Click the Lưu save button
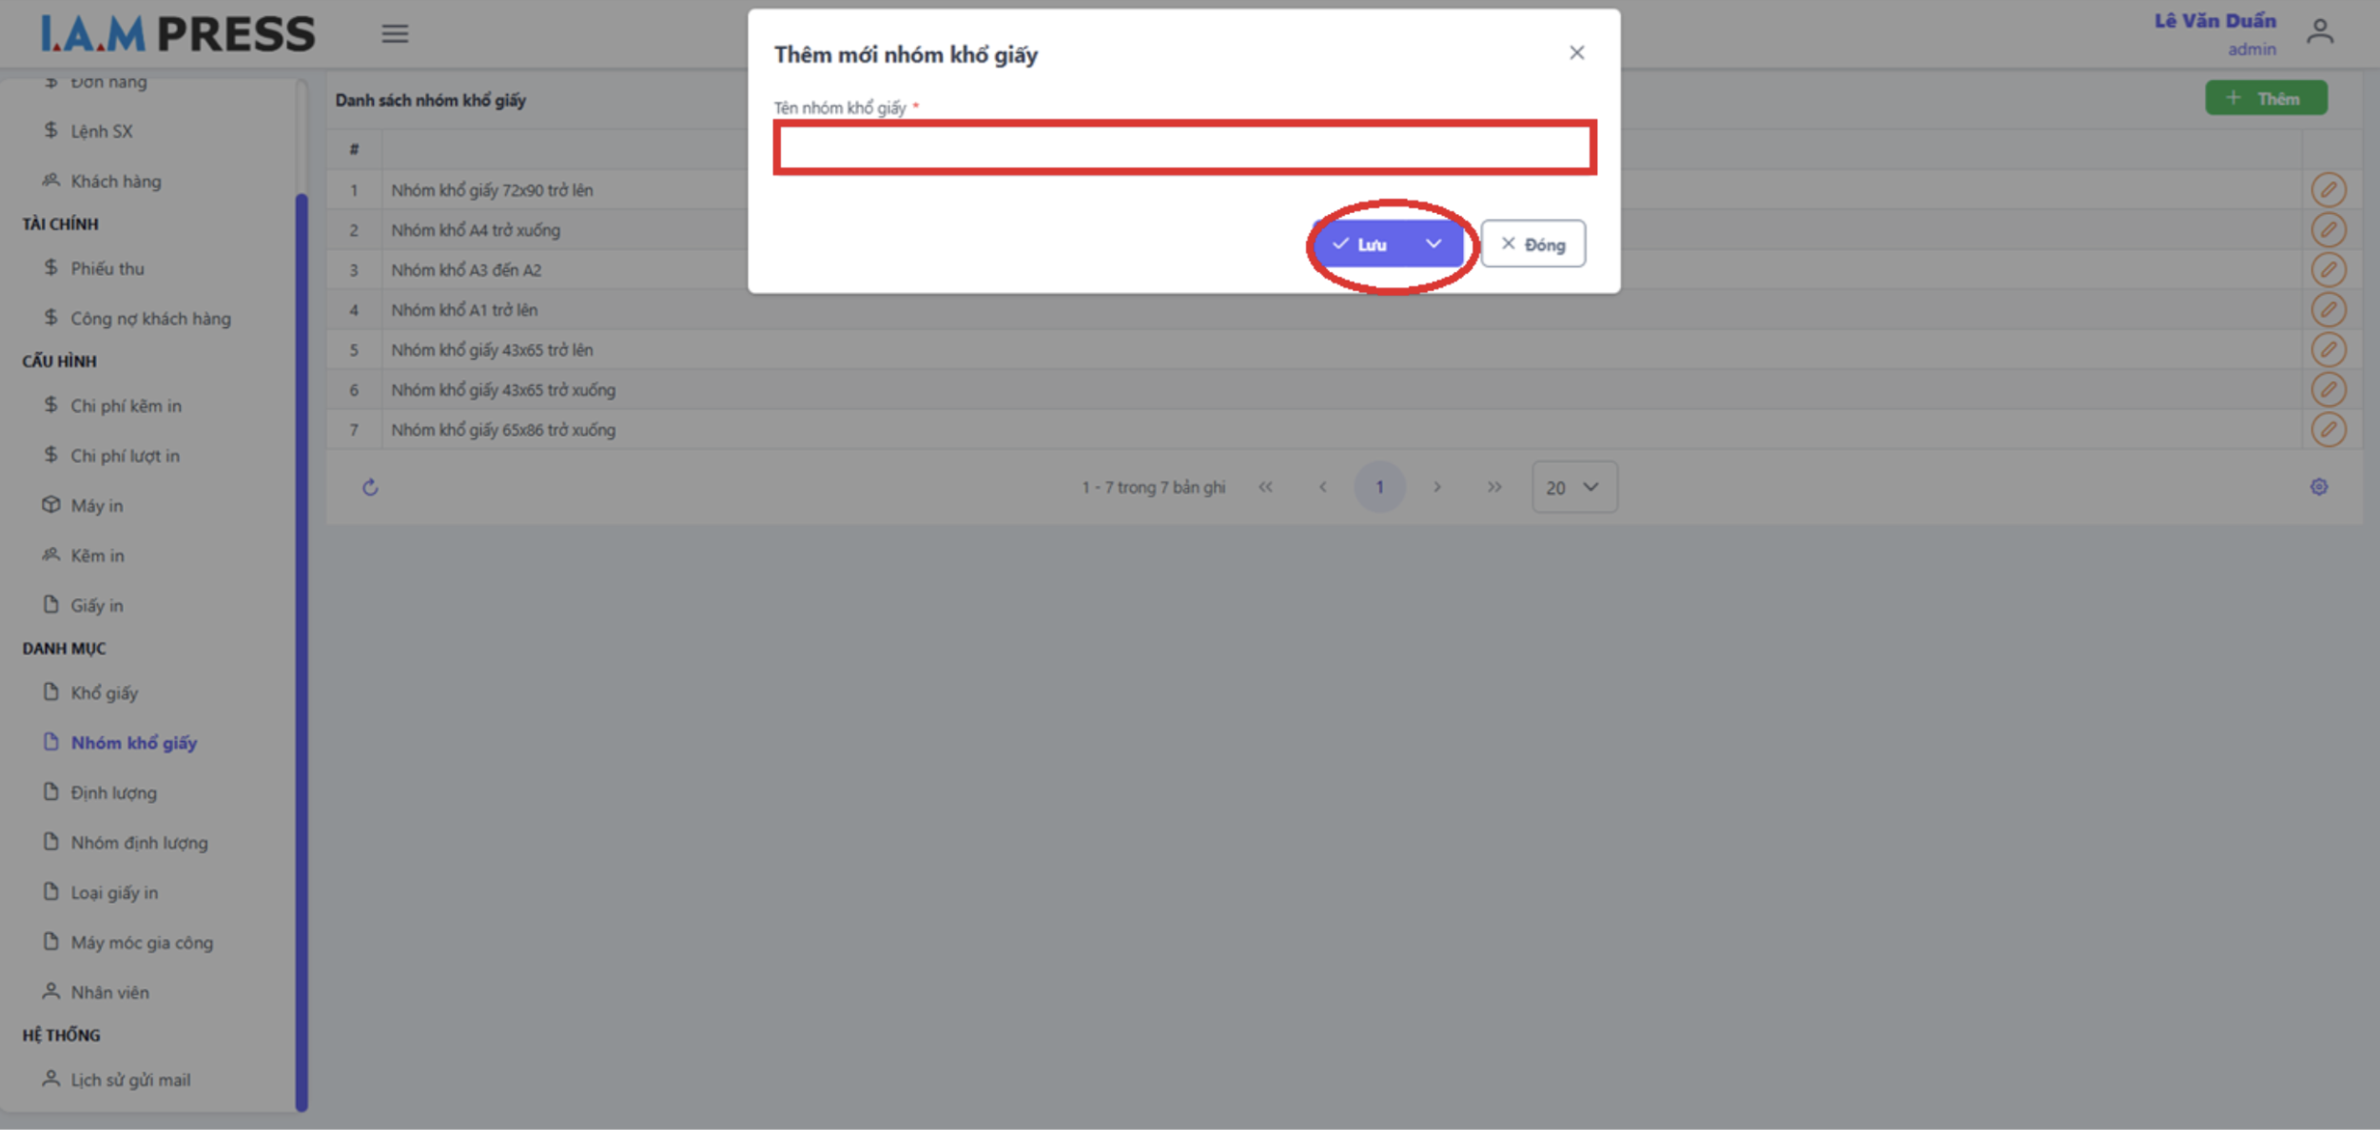This screenshot has height=1130, width=2380. 1362,244
